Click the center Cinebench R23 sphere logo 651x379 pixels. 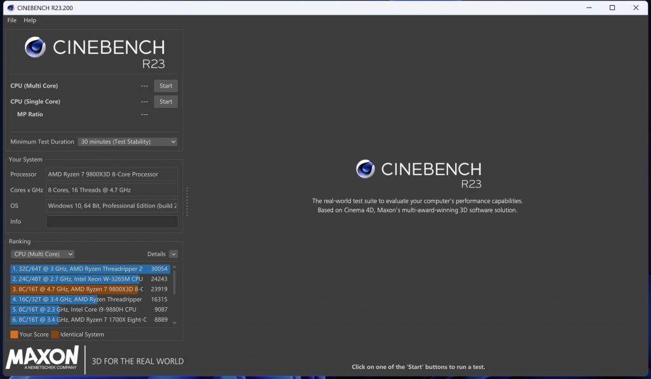[x=365, y=169]
